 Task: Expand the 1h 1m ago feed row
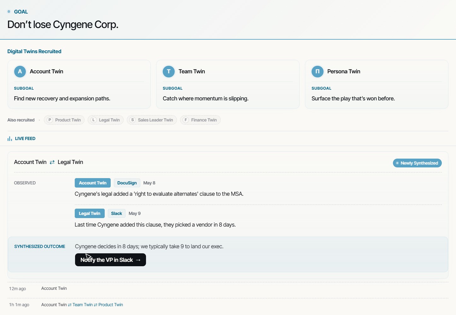click(228, 305)
